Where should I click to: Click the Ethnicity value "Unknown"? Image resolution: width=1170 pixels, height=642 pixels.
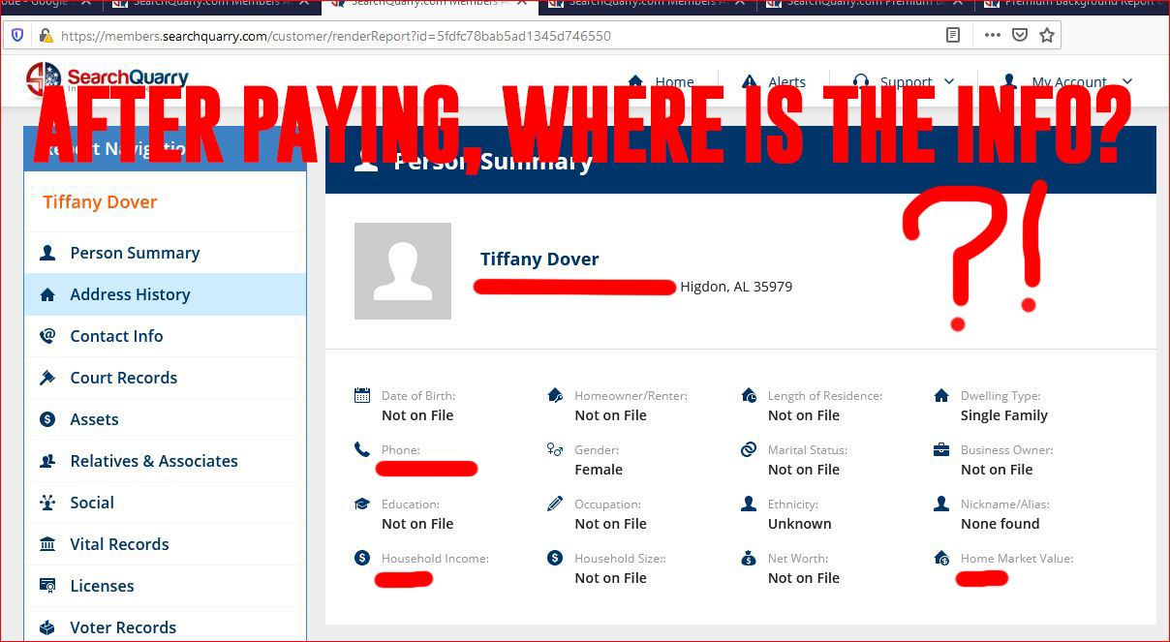[x=800, y=524]
